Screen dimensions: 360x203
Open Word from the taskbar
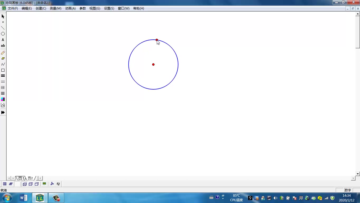pos(24,198)
